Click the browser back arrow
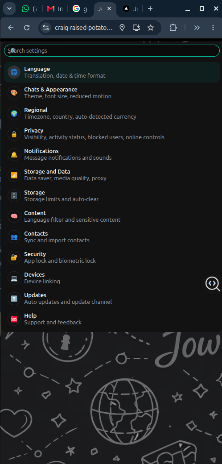Viewport: 222px width, 464px height. (x=11, y=28)
